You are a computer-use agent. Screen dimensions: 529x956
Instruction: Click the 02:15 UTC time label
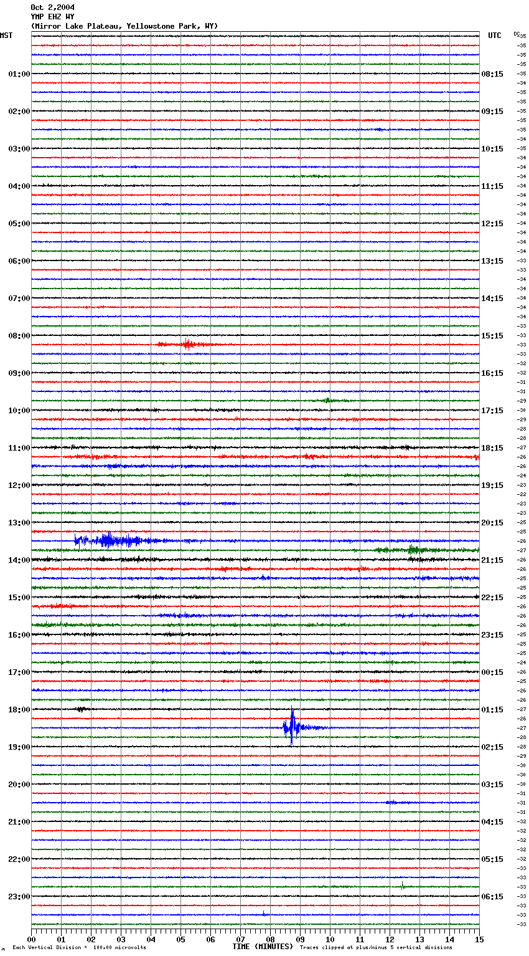492,747
